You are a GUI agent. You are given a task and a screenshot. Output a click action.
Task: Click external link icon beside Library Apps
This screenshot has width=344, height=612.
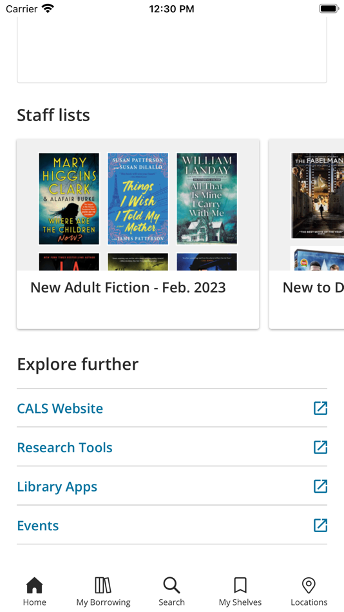[321, 486]
